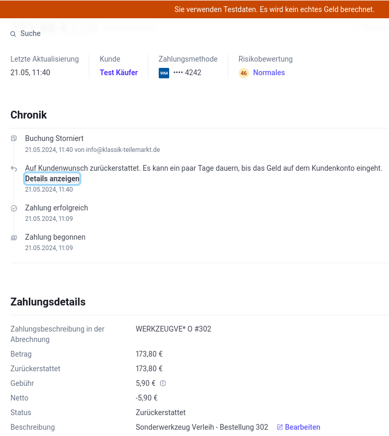Click the info@klassik-teilemarkt.de email text
Screen dimensions: 389x436
point(123,149)
